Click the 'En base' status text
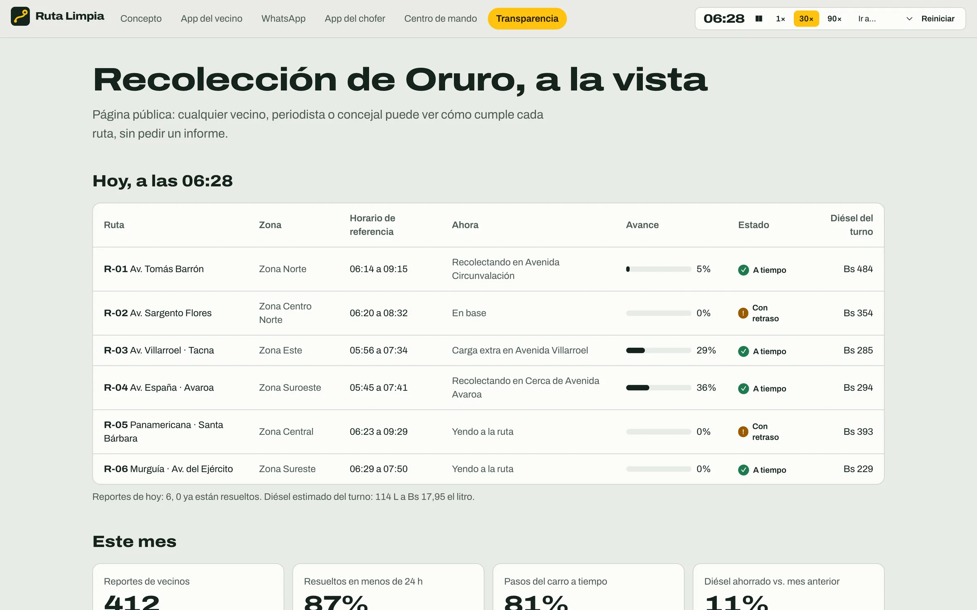The height and width of the screenshot is (610, 977). [469, 313]
